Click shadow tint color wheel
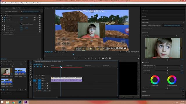The image size is (186, 104). pos(155,80)
